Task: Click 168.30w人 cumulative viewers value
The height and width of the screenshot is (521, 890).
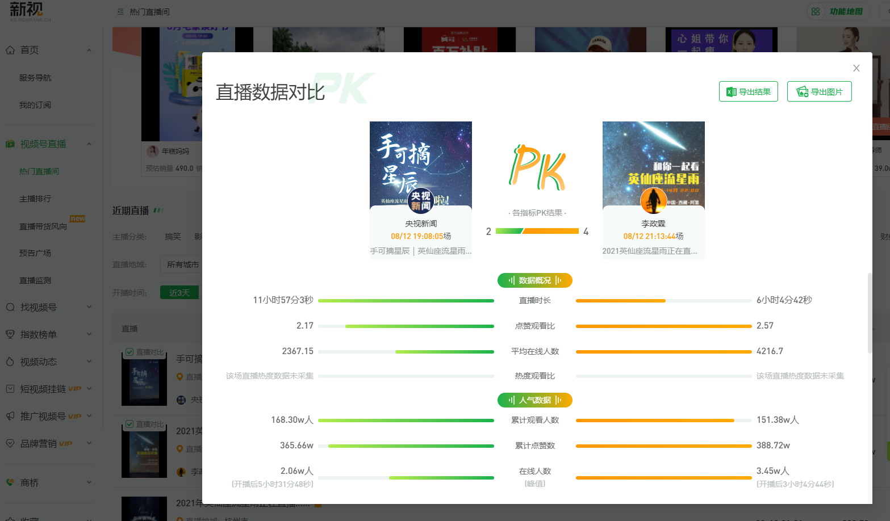Action: point(292,420)
